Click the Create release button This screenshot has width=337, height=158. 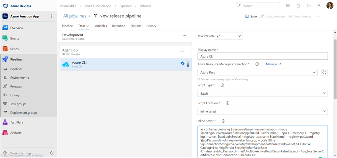272,16
